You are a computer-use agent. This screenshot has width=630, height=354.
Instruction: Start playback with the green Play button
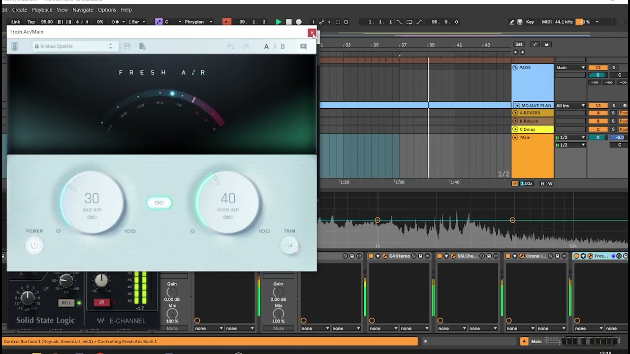click(x=279, y=22)
